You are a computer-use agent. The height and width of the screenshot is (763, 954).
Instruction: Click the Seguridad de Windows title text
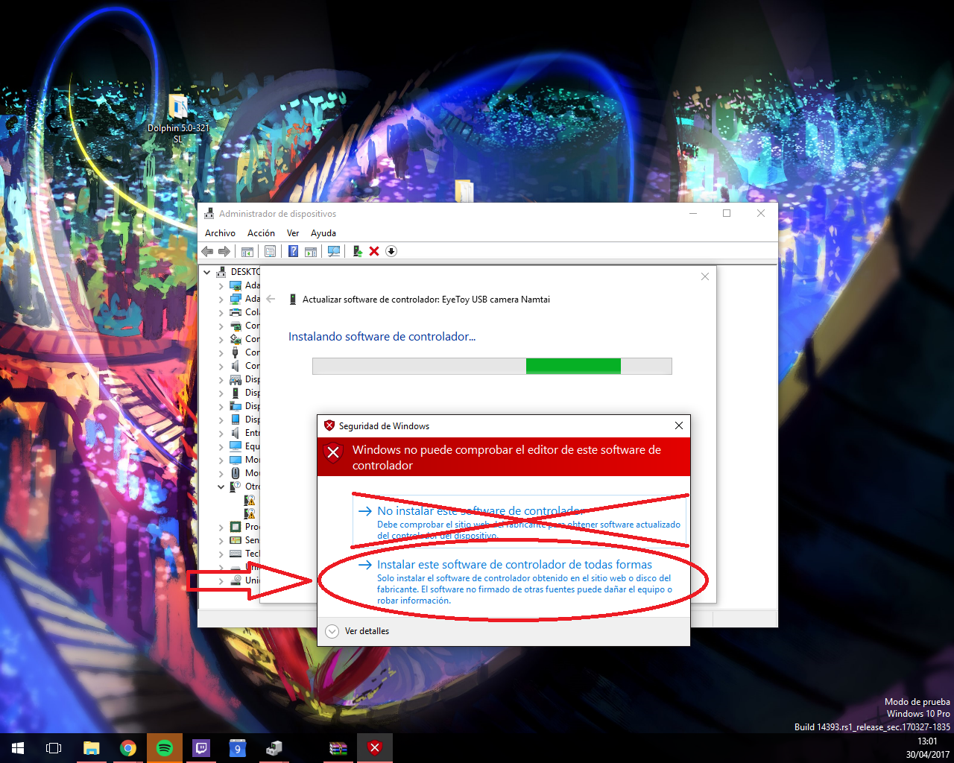click(x=384, y=426)
